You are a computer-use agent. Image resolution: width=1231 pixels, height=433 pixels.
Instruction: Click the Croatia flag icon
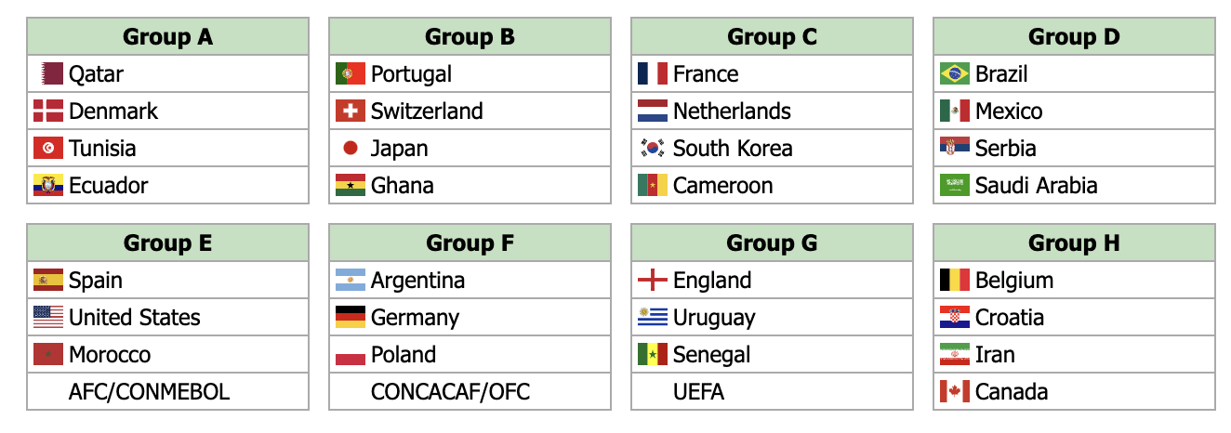[x=955, y=317]
